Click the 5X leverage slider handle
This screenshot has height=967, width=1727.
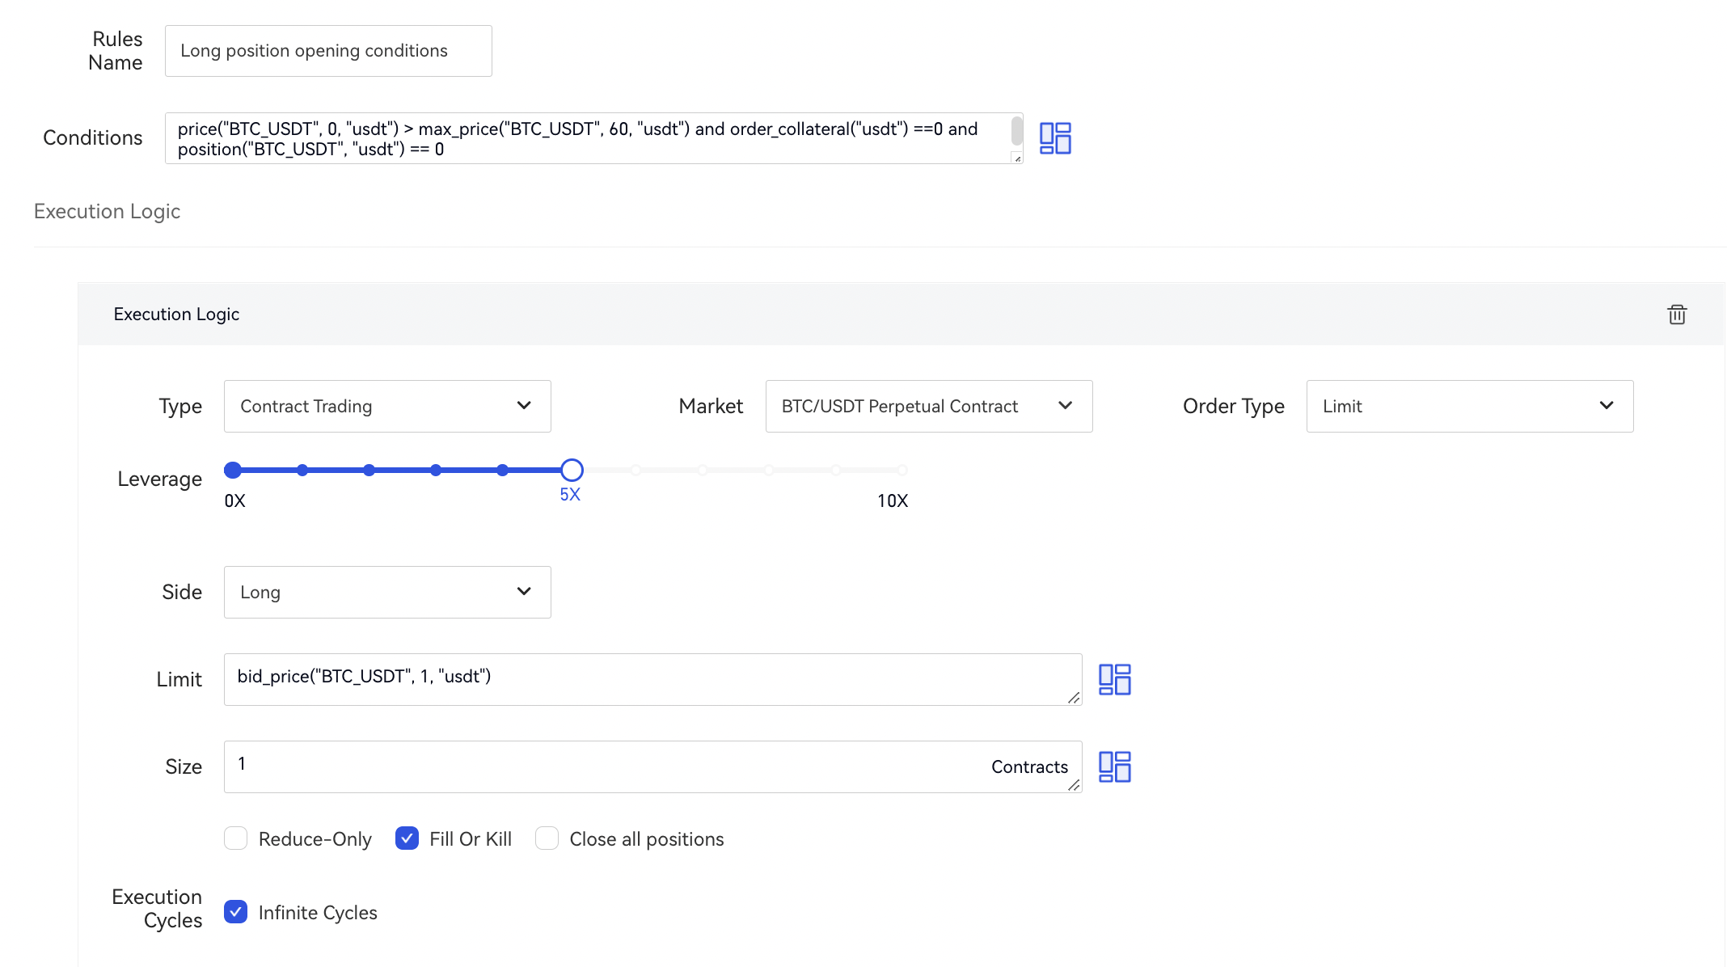pyautogui.click(x=572, y=470)
